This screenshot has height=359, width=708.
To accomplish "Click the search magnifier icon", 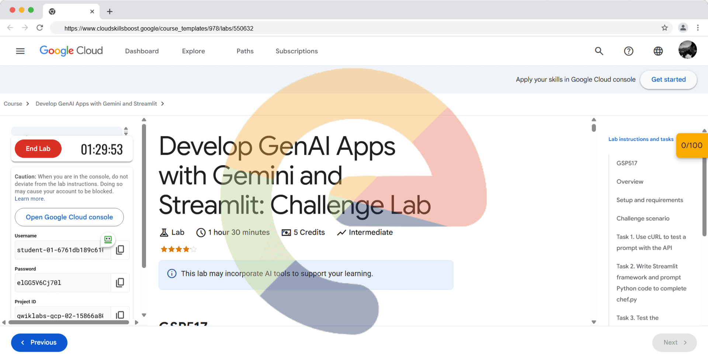I will tap(599, 51).
